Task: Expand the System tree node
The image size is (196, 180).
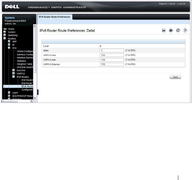Action: 5,32
